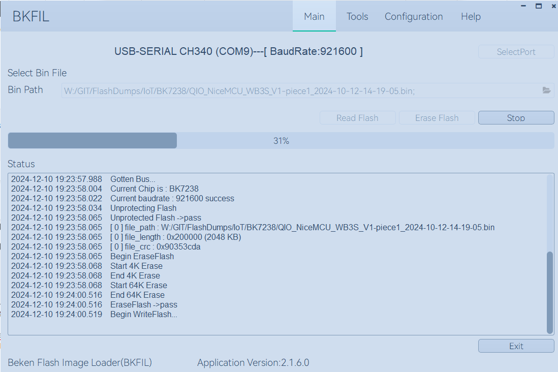
Task: Open the Tools tab
Action: [x=357, y=16]
